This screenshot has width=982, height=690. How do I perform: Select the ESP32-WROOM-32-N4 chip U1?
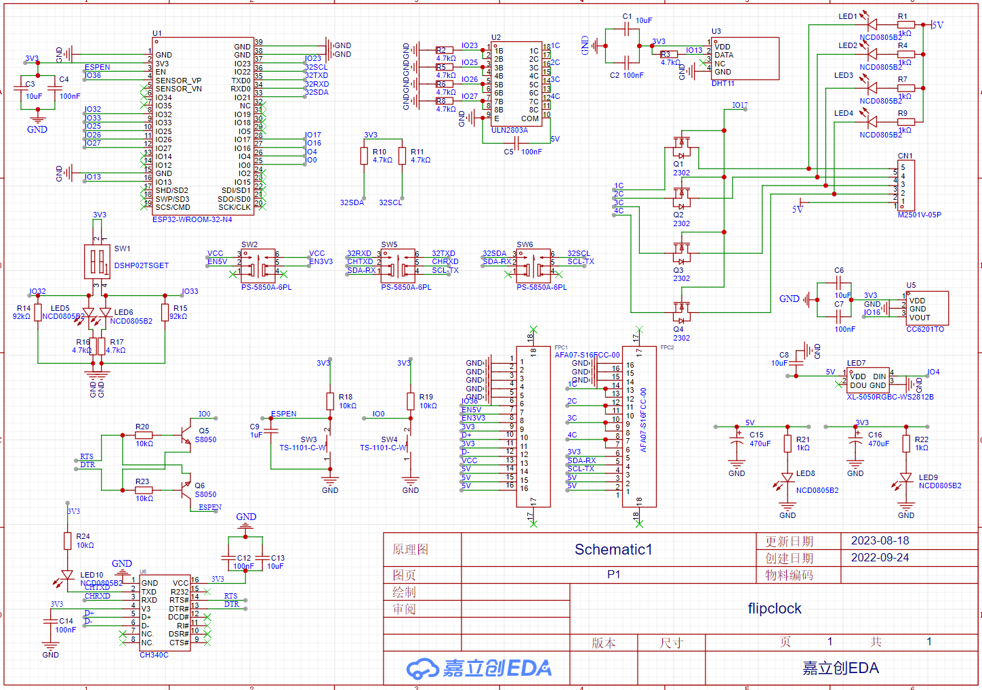tap(203, 127)
